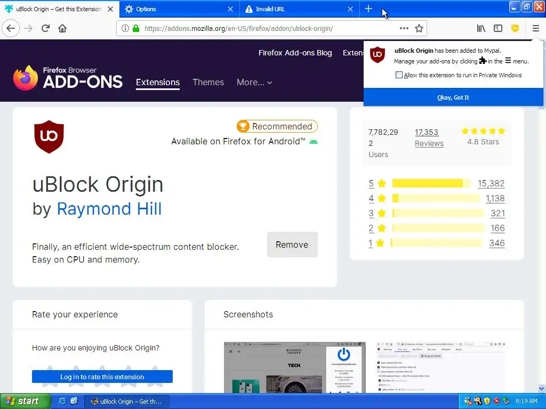Click the red shield system tray icon
The width and height of the screenshot is (546, 409).
pyautogui.click(x=496, y=402)
